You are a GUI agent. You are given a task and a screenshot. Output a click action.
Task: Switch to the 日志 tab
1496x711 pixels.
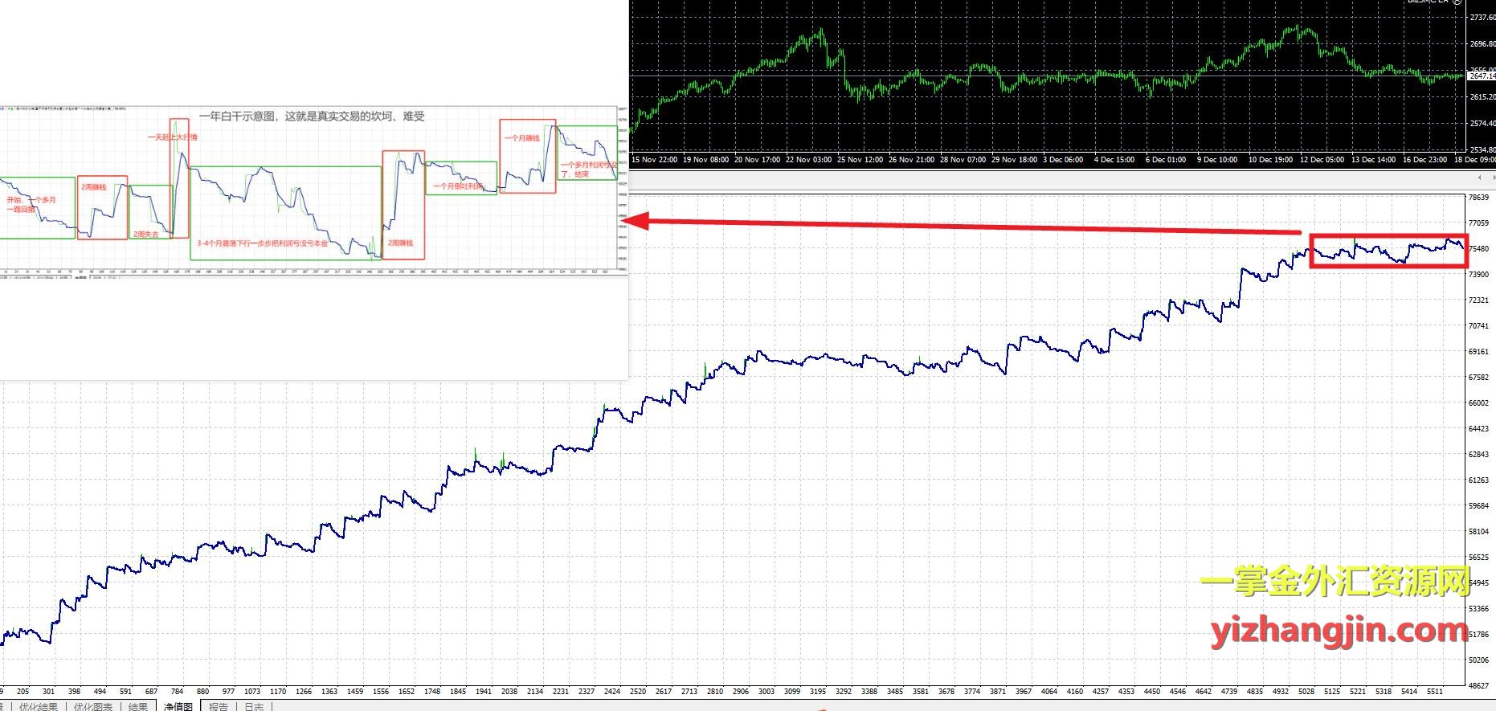tap(254, 707)
